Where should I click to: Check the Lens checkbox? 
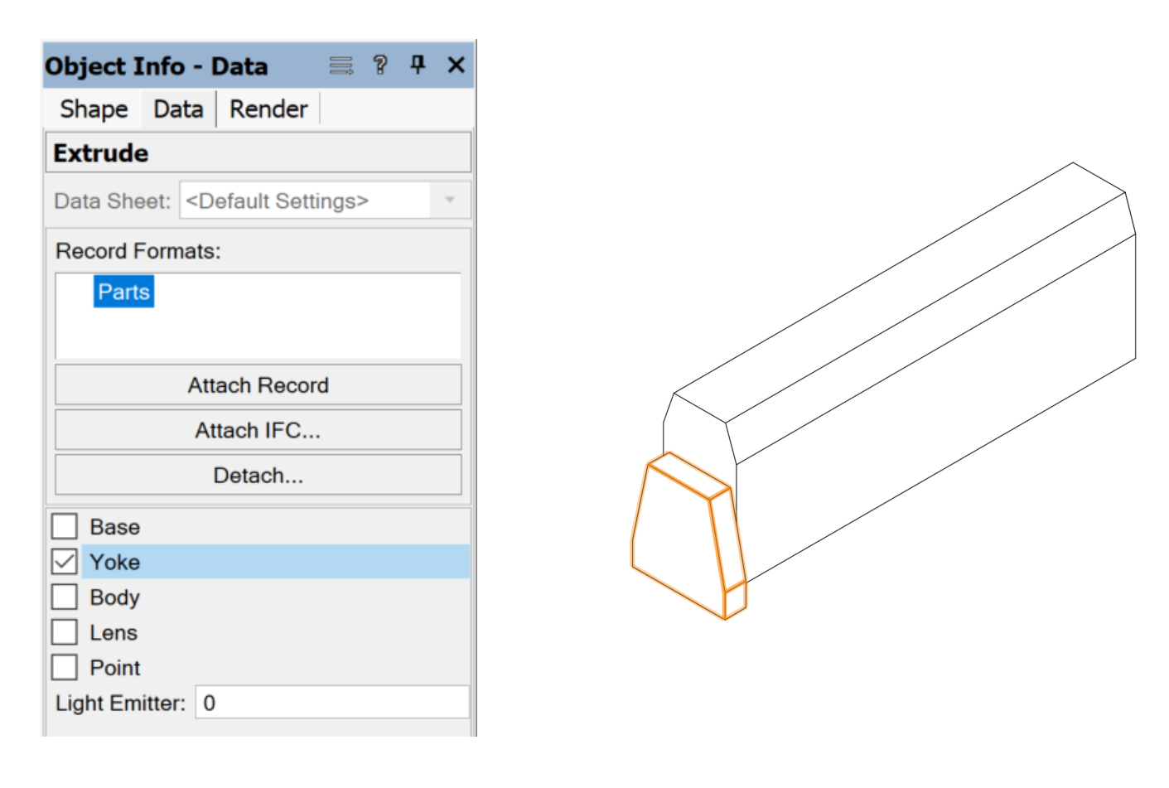[x=65, y=632]
